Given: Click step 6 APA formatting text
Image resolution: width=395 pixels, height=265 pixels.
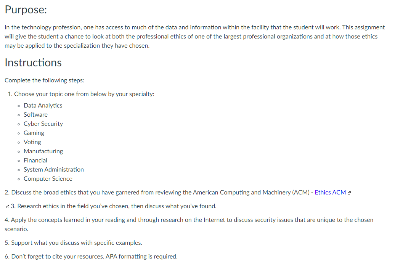Looking at the screenshot, I should click(x=91, y=257).
